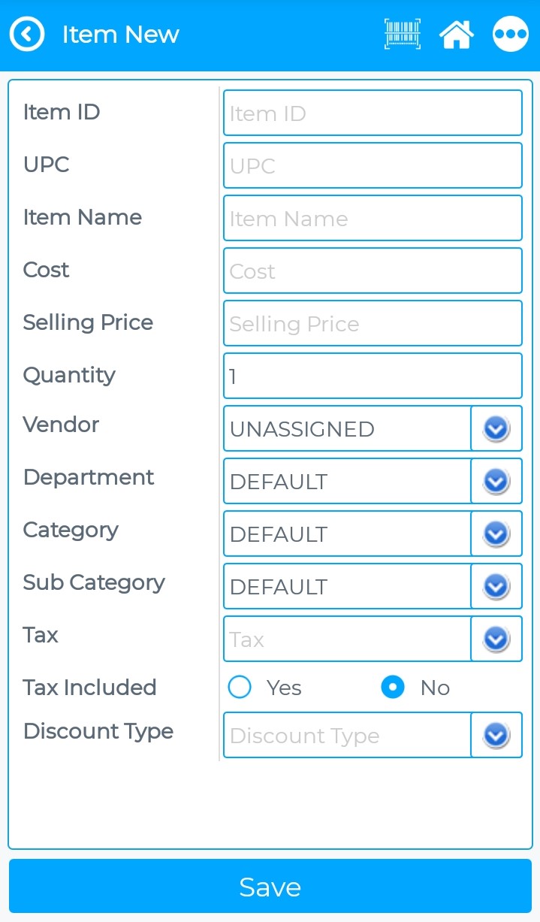Click the Department dropdown arrow icon

[496, 482]
